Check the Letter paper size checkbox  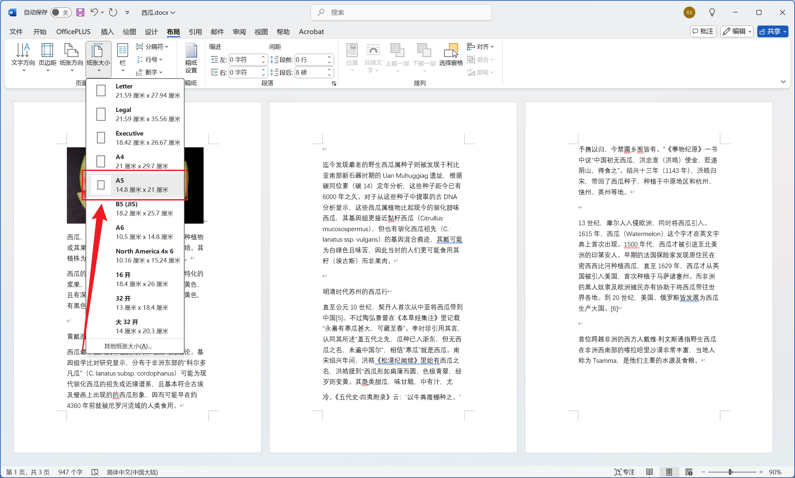pyautogui.click(x=101, y=90)
